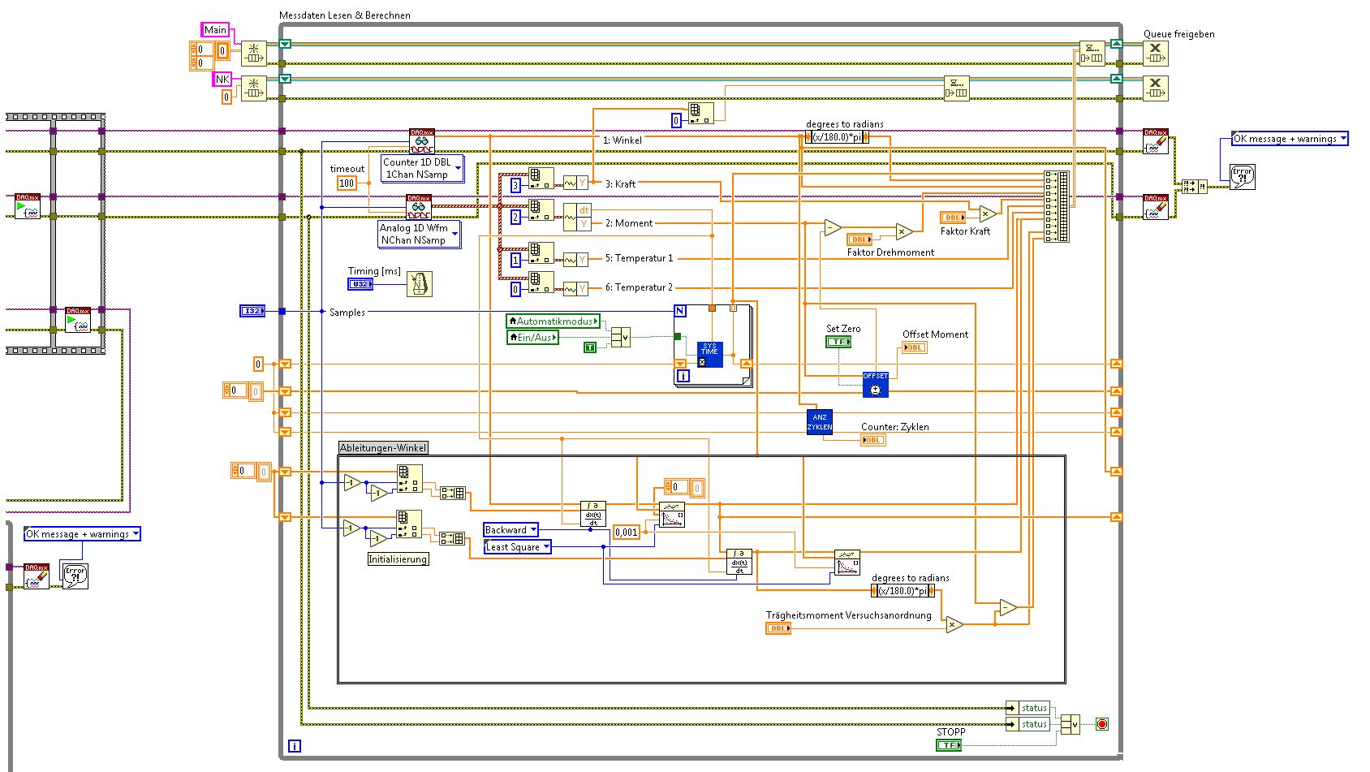Select the DAQmx Clear Task icon at bottom left
The image size is (1370, 772).
(x=37, y=576)
